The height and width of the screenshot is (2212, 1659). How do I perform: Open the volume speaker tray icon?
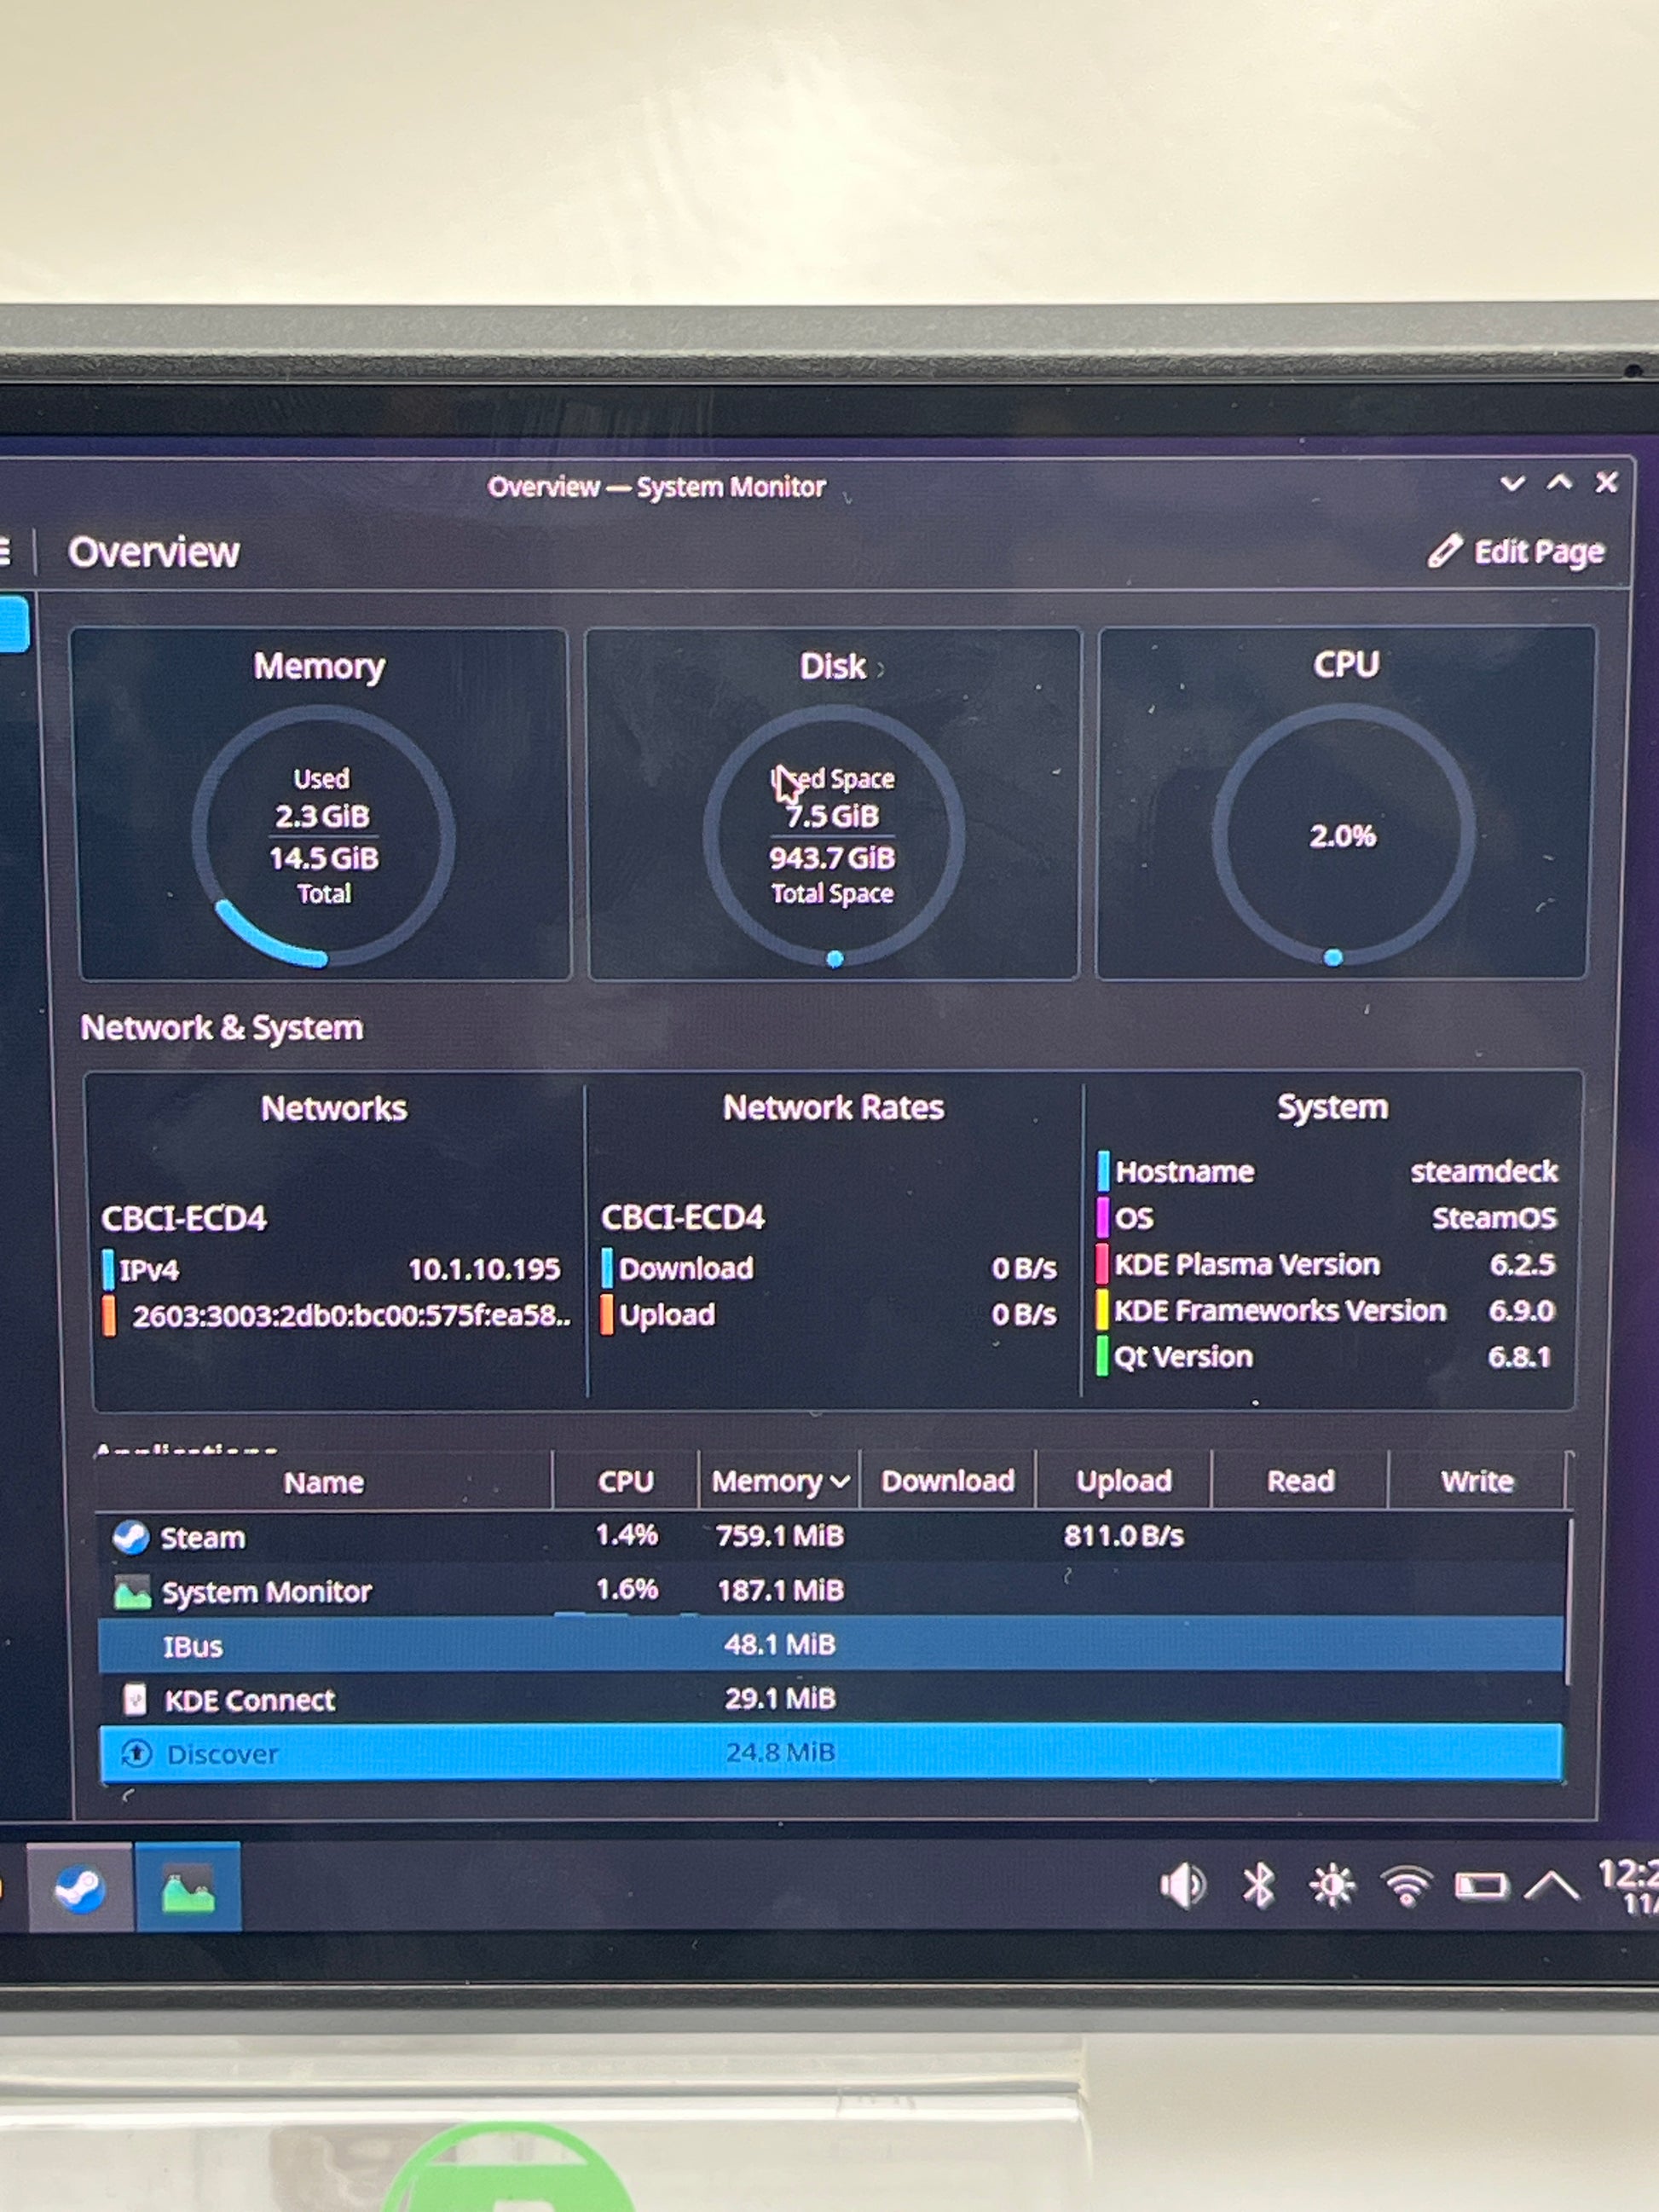[x=1183, y=1887]
